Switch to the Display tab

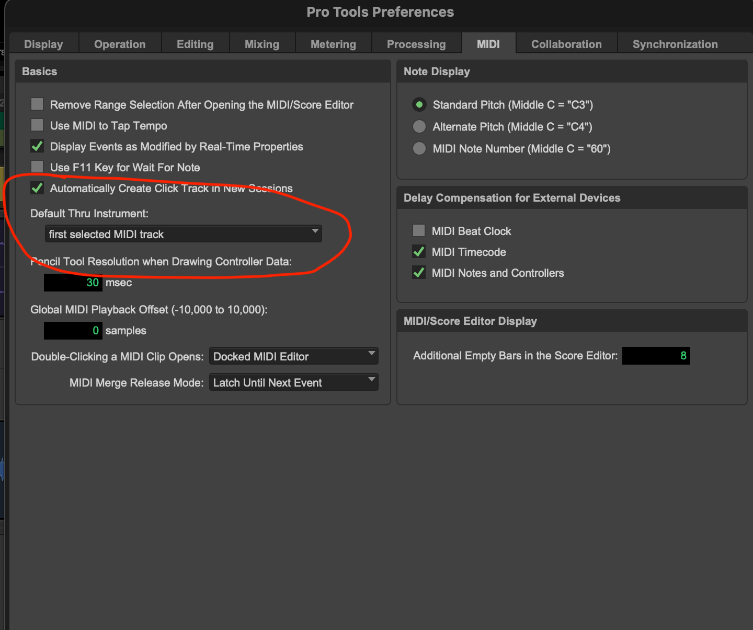[x=44, y=44]
